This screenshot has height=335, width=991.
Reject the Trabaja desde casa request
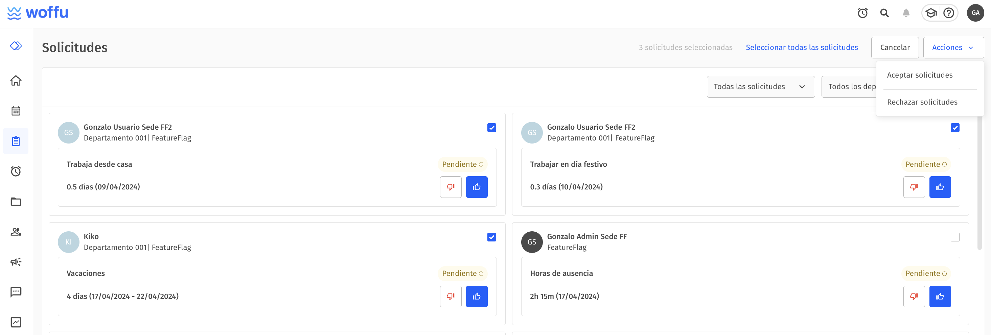[x=451, y=187]
